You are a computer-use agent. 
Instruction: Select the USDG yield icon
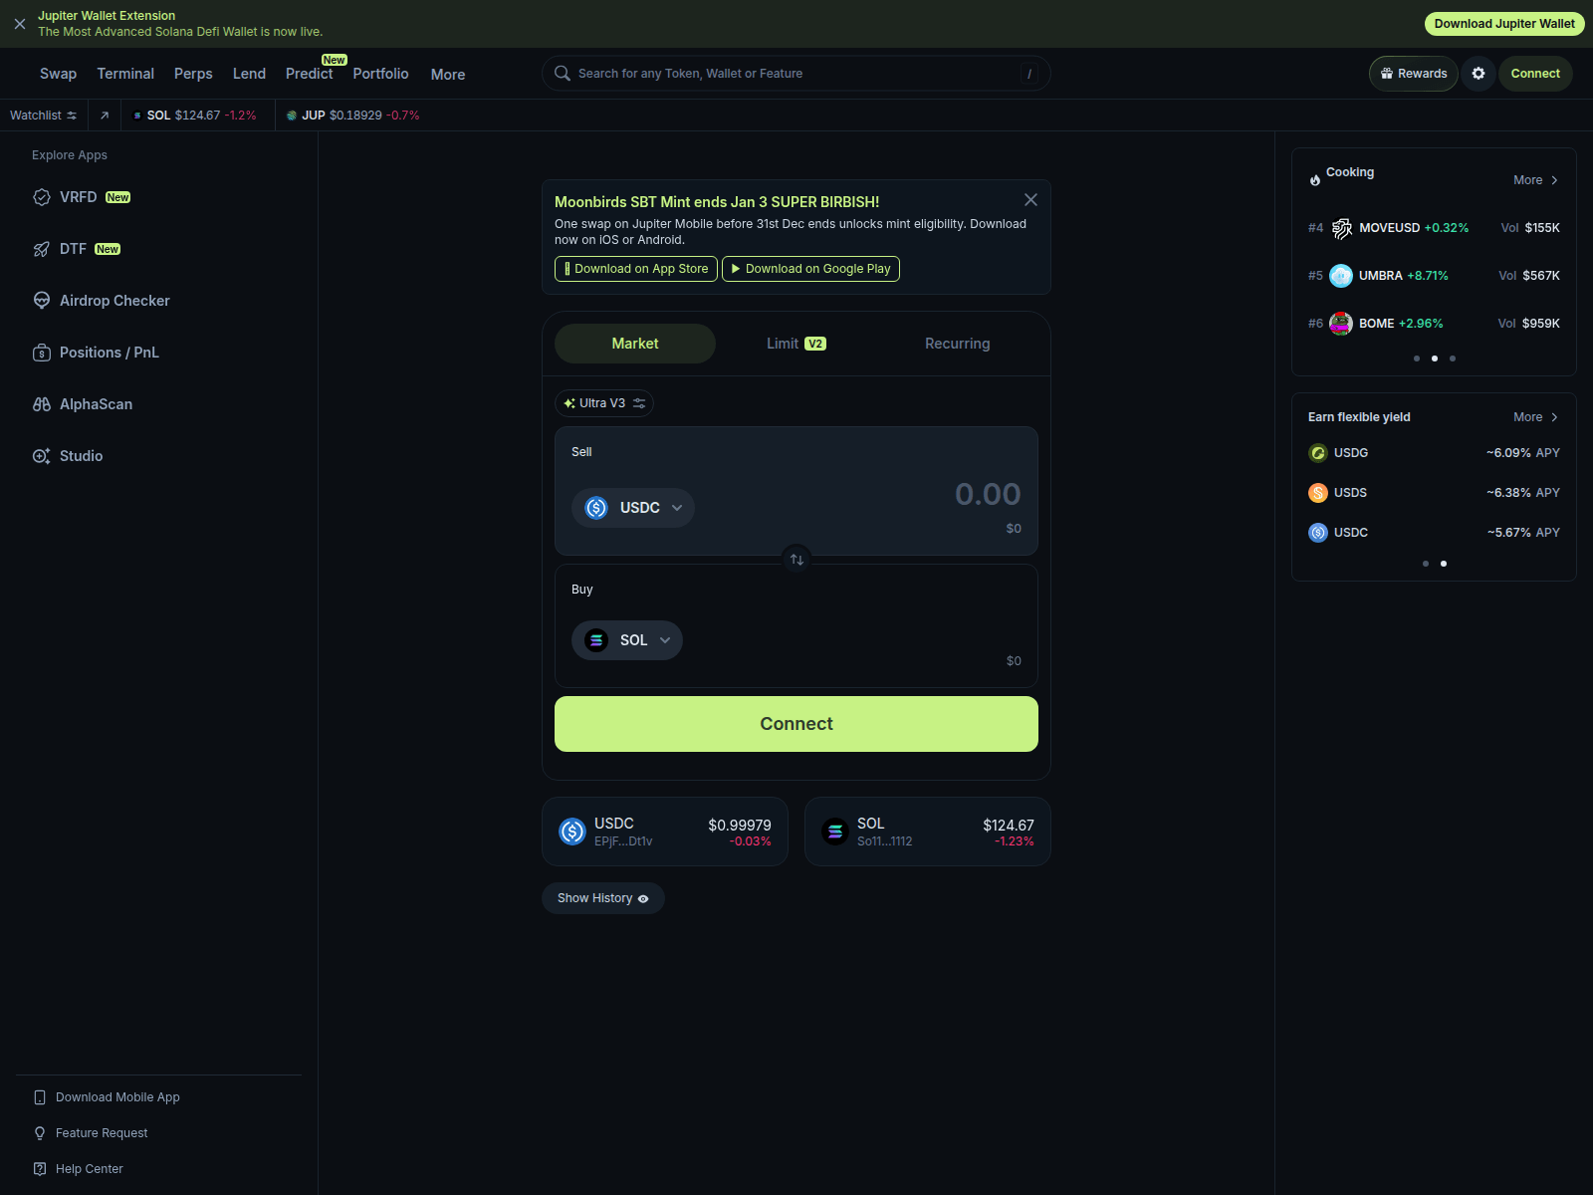pos(1318,453)
